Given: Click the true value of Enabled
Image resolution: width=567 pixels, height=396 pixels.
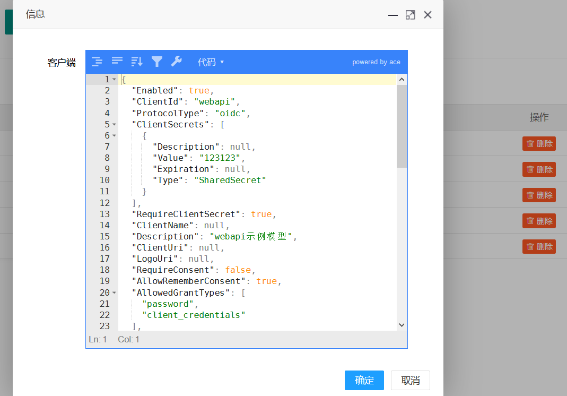Looking at the screenshot, I should tap(199, 90).
